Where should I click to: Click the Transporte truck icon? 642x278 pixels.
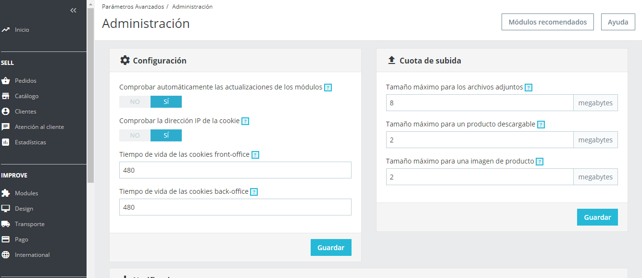point(6,224)
